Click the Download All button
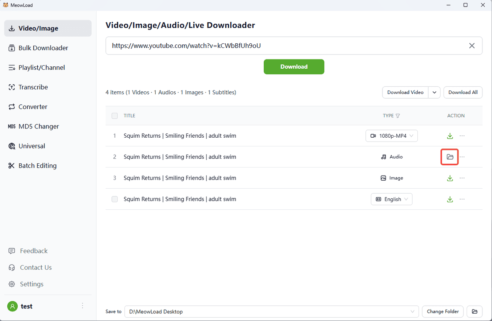Viewport: 492px width, 321px height. pyautogui.click(x=463, y=92)
